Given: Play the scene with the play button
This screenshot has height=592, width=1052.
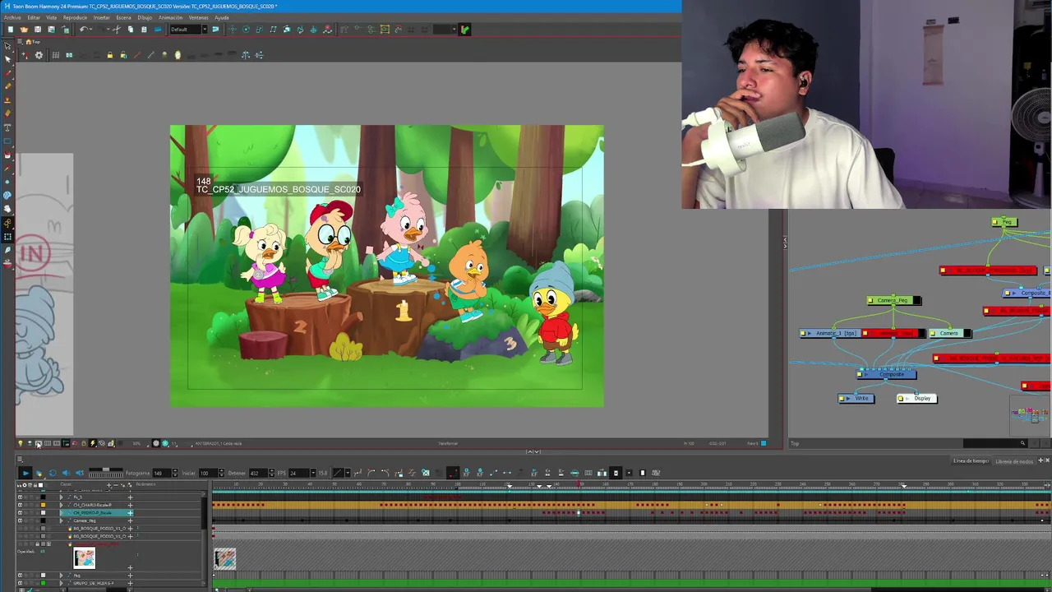Looking at the screenshot, I should [25, 473].
